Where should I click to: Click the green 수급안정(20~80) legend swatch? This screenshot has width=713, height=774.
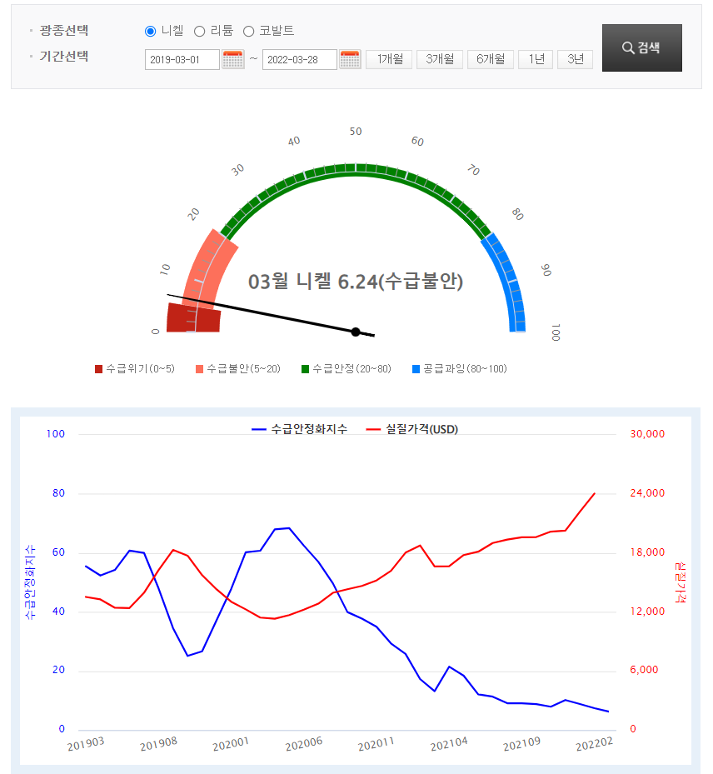306,369
